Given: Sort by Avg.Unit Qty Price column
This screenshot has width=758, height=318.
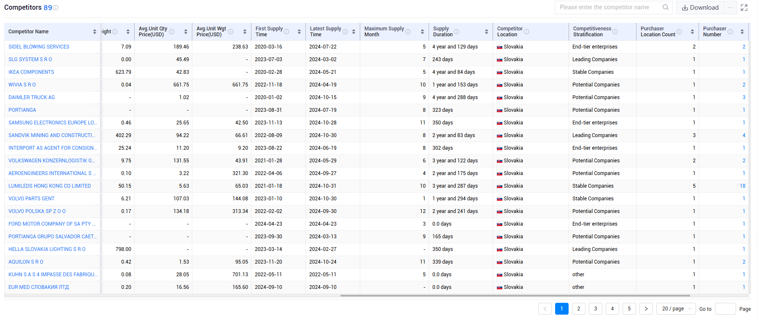Looking at the screenshot, I should click(x=186, y=32).
